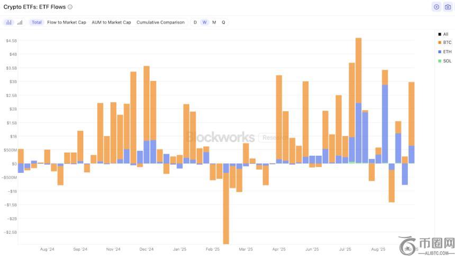This screenshot has height=256, width=455.
Task: Click the tallest orange bar in July '25
Action: [x=358, y=70]
